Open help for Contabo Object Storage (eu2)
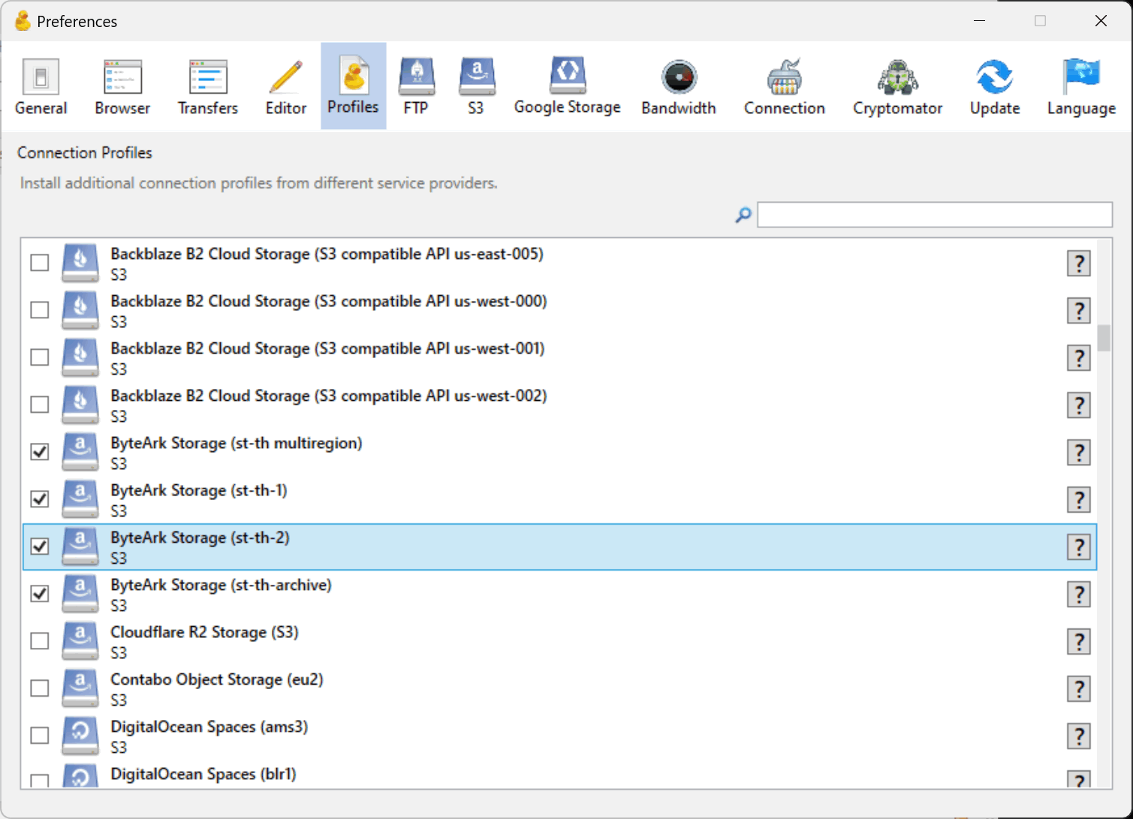 pyautogui.click(x=1079, y=689)
